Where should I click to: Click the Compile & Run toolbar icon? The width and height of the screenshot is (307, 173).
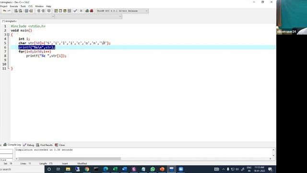65,11
